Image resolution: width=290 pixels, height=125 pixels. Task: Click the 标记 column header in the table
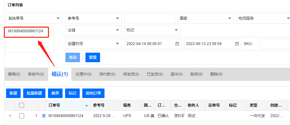click(x=236, y=105)
